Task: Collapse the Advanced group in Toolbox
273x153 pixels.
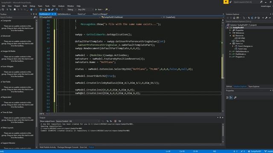Action: coord(1,36)
